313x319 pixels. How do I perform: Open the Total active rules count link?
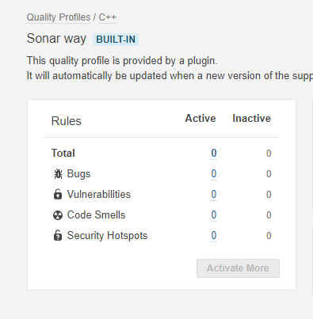tap(214, 154)
